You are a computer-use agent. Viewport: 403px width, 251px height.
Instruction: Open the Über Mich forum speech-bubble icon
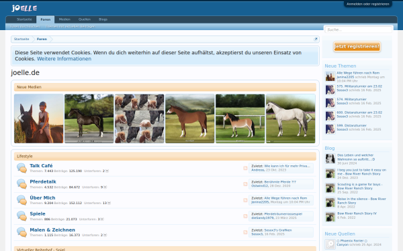(x=21, y=200)
